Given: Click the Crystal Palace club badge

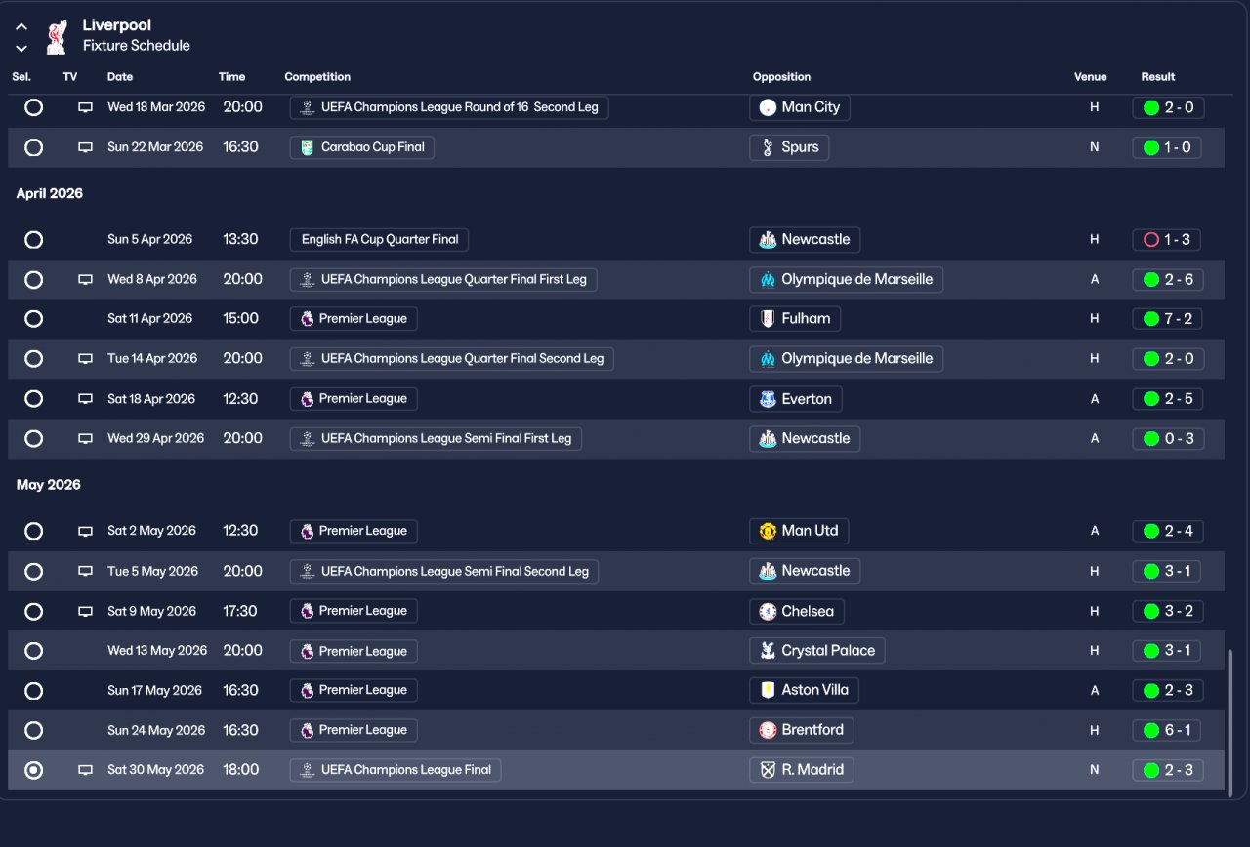Looking at the screenshot, I should tap(768, 651).
